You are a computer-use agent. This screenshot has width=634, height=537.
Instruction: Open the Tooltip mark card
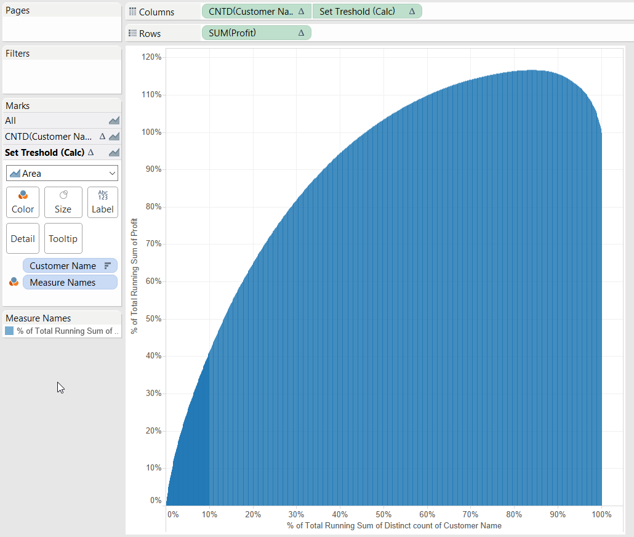click(63, 238)
